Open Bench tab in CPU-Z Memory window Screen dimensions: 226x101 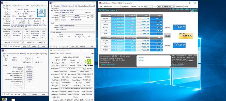point(39,54)
